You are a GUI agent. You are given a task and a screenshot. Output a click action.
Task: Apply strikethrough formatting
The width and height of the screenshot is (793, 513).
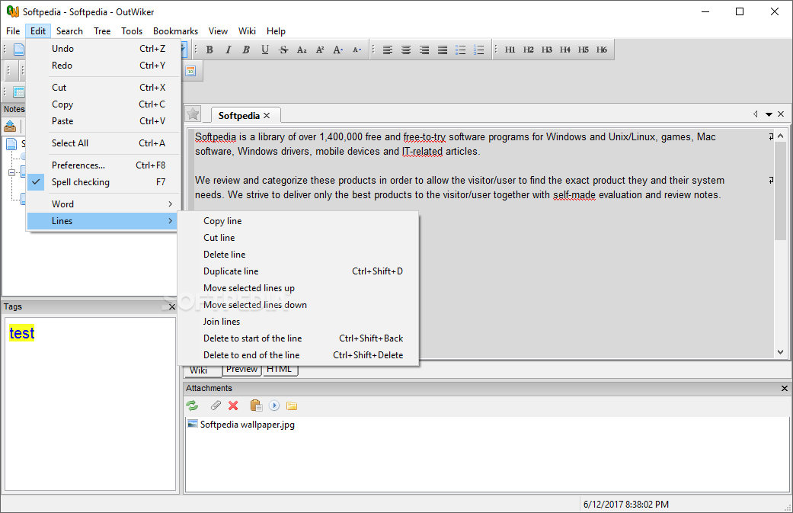pos(283,50)
